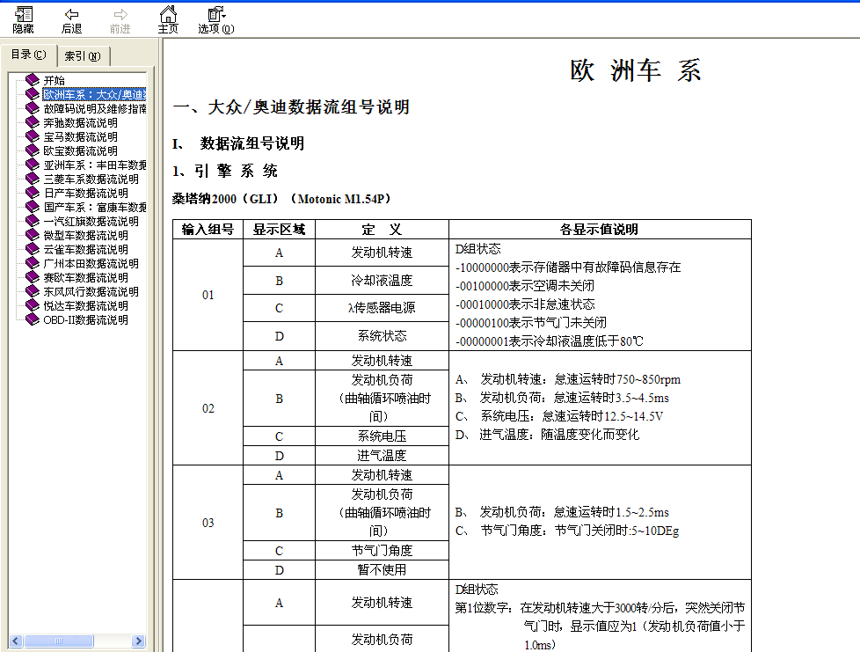Click the book icon beside 开始
The image size is (860, 652).
(x=33, y=80)
